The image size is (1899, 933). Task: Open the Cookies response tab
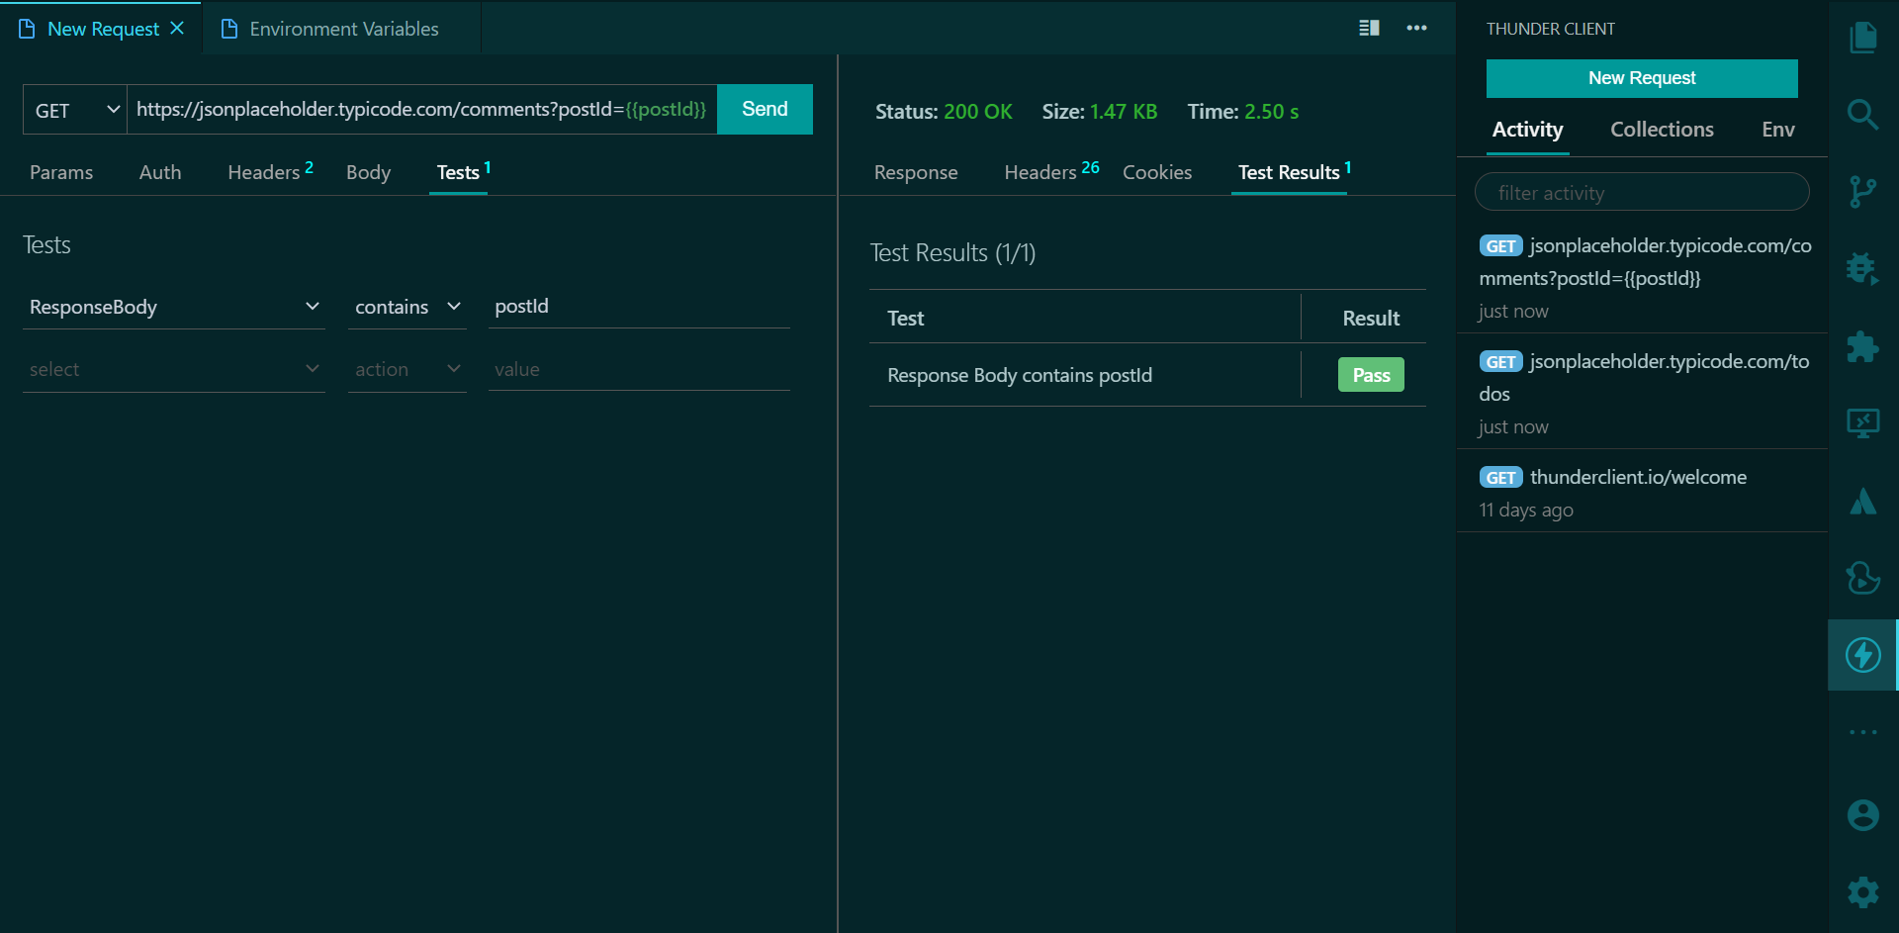(1157, 172)
